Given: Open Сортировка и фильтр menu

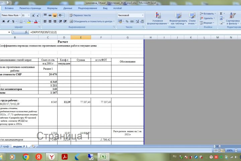Looking at the screenshot, I should click(233, 18).
